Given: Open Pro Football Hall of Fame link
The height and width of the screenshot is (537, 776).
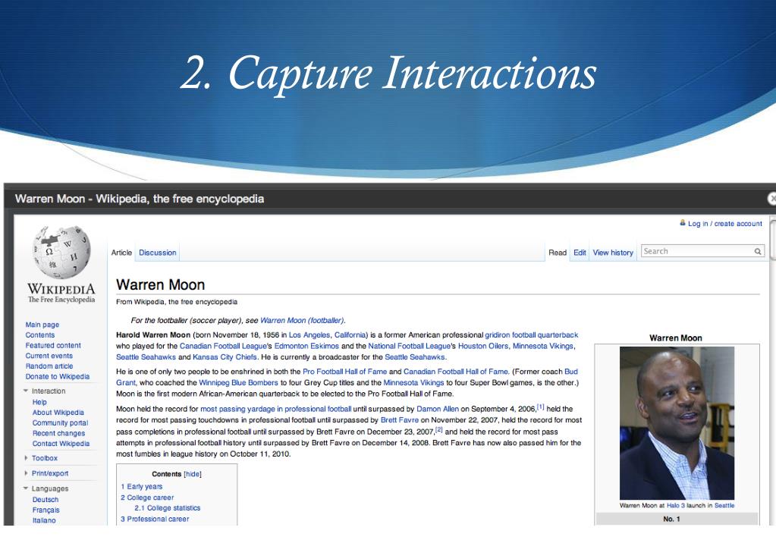Looking at the screenshot, I should [x=344, y=372].
